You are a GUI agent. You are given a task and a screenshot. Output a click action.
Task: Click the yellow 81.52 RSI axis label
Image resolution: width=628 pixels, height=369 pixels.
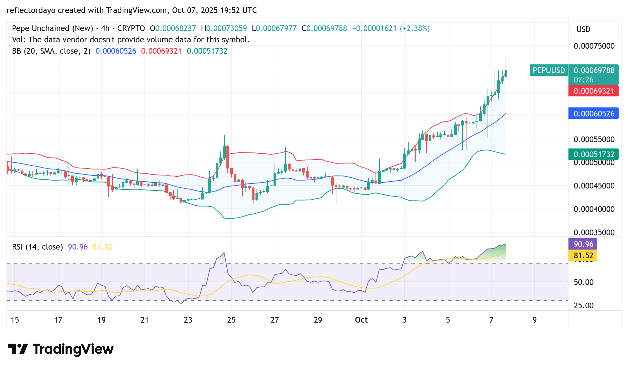click(x=583, y=256)
